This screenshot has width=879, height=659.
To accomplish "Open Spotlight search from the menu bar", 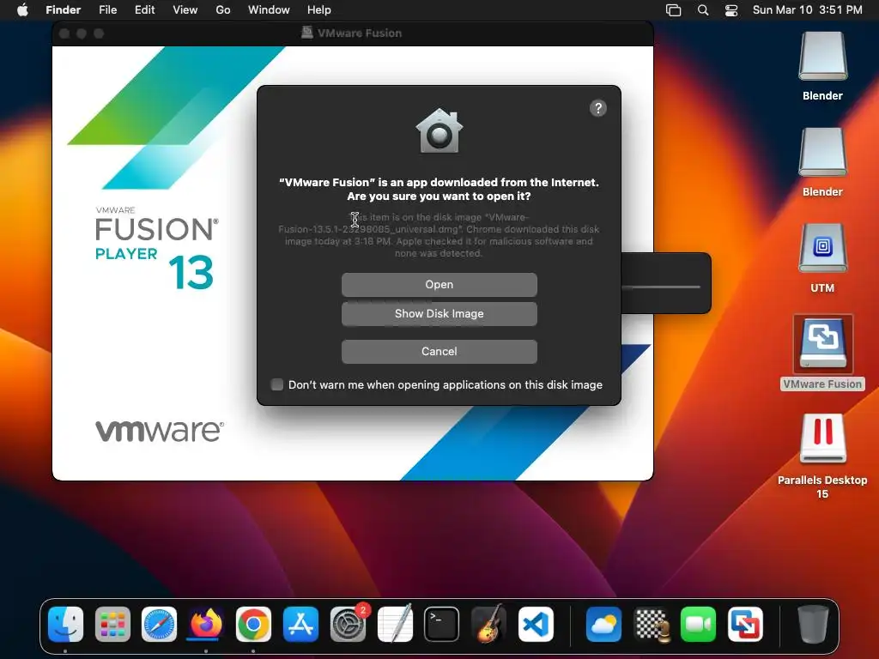I will (703, 10).
